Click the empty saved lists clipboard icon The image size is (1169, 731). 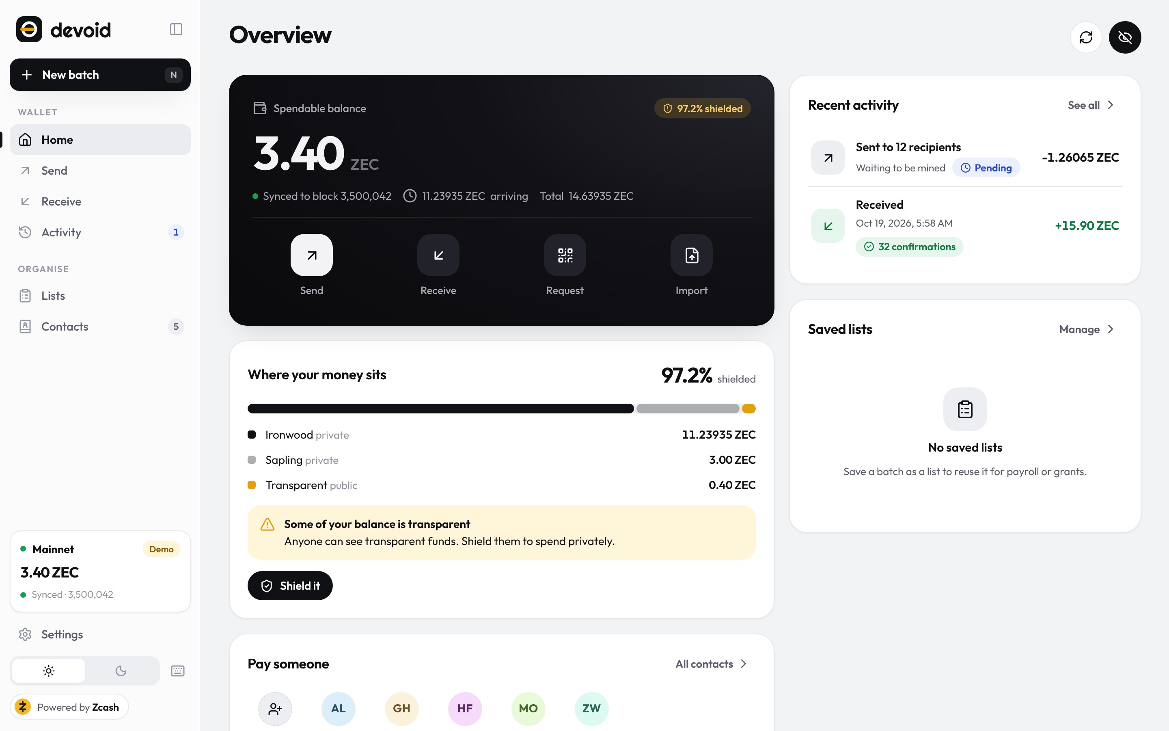pos(965,409)
